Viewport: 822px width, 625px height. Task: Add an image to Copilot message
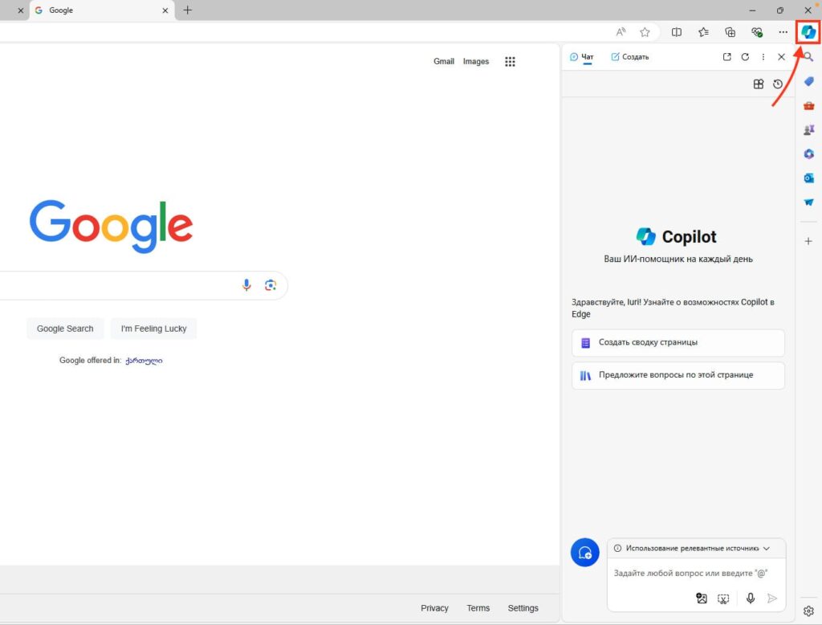tap(702, 598)
